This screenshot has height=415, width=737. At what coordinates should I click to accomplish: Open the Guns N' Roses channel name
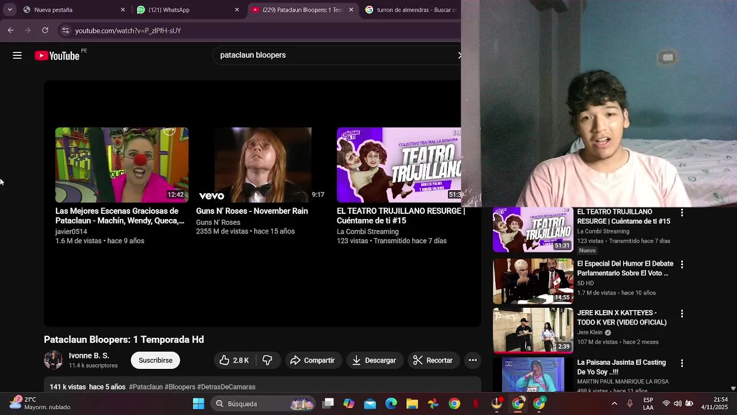pyautogui.click(x=218, y=222)
